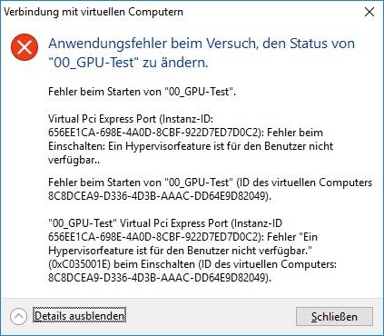Close the dialog with the Schließen button

334,317
